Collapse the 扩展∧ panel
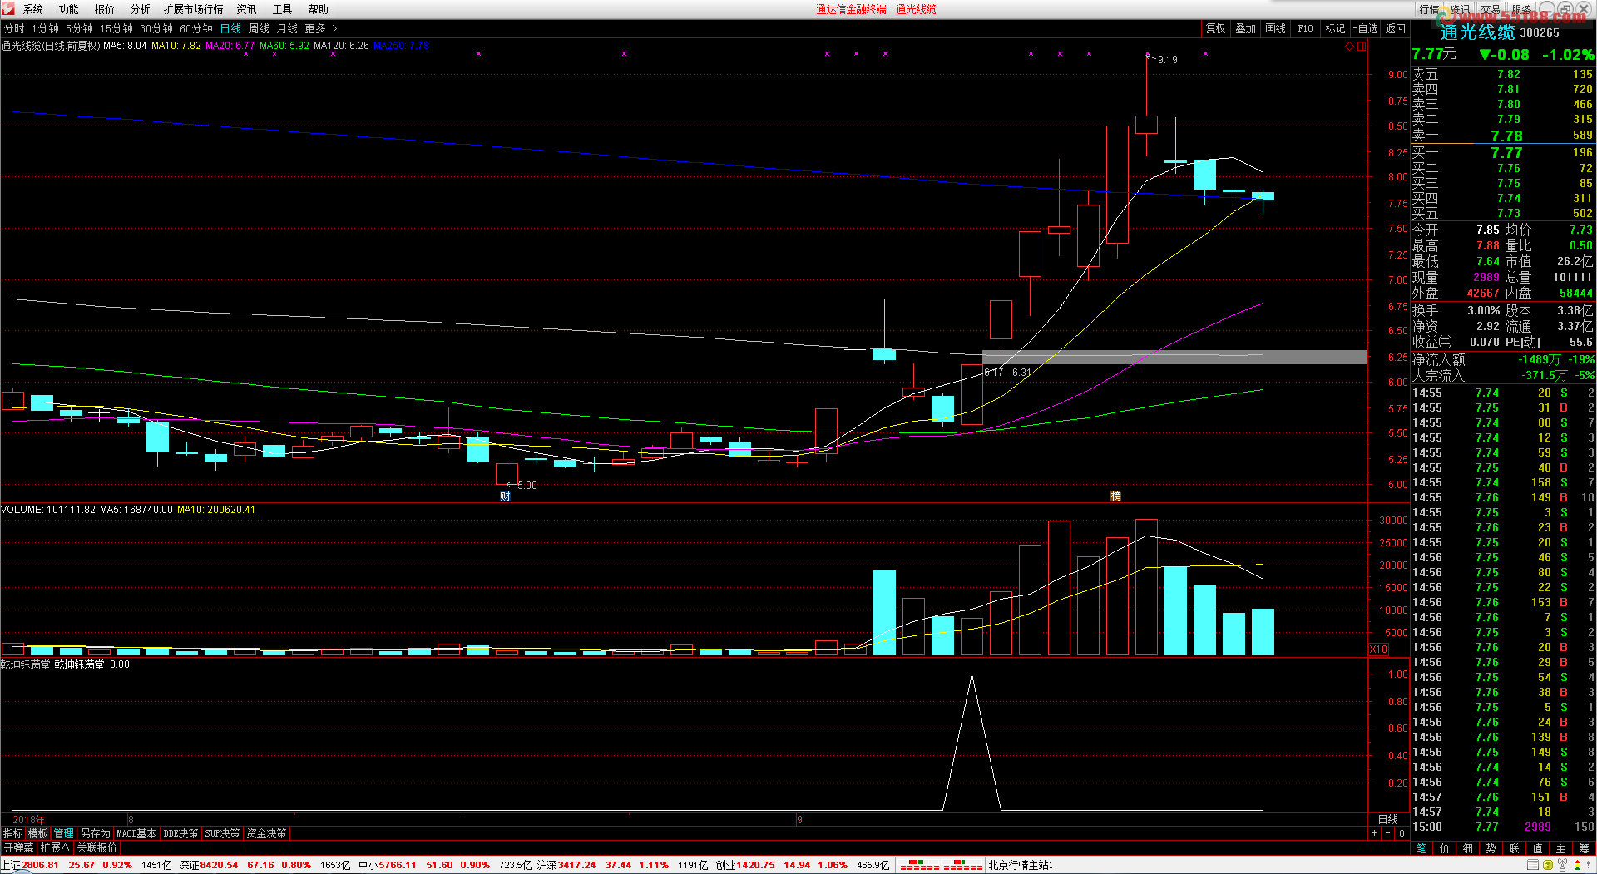The image size is (1597, 874). (55, 847)
